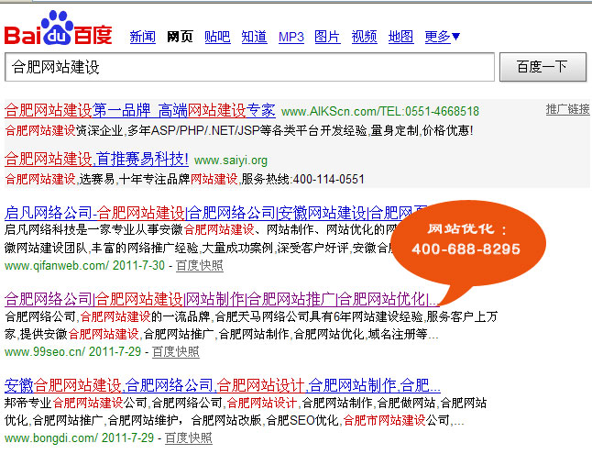
Task: Open the 地图 map tab
Action: tap(401, 37)
